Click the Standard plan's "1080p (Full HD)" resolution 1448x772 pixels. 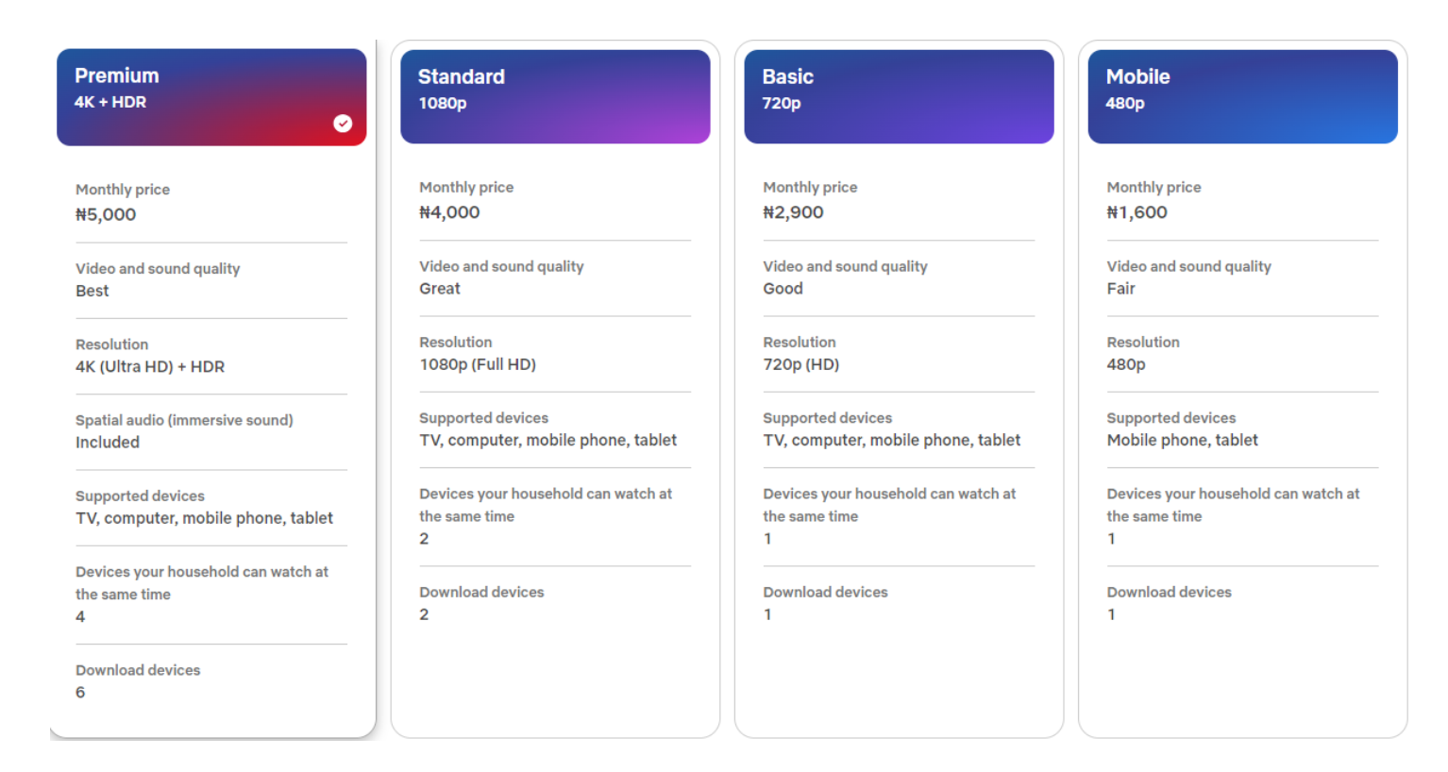click(x=478, y=365)
